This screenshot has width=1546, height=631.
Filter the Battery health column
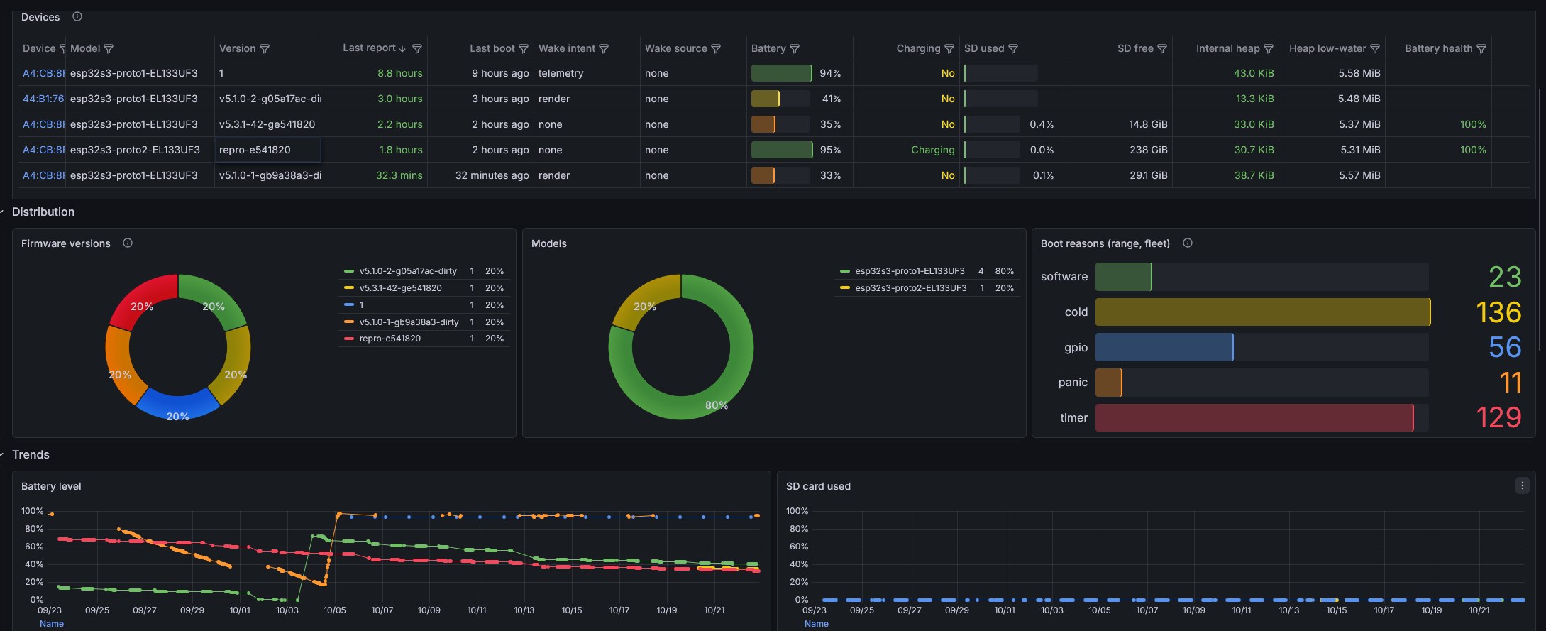tap(1481, 49)
